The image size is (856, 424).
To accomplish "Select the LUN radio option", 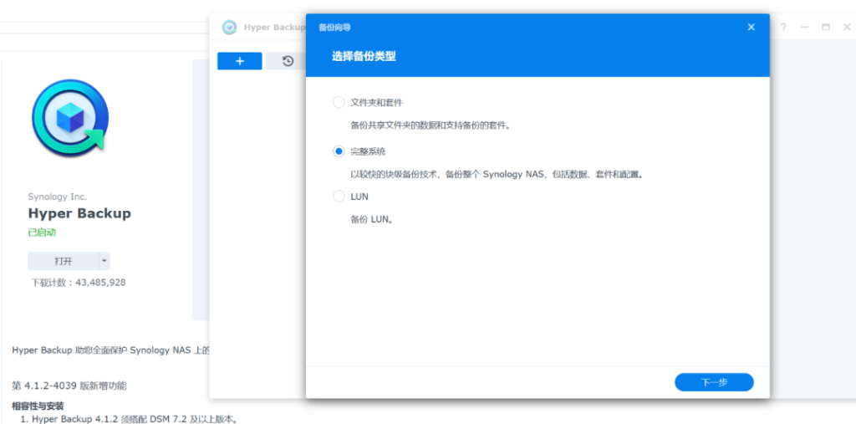I will (339, 197).
